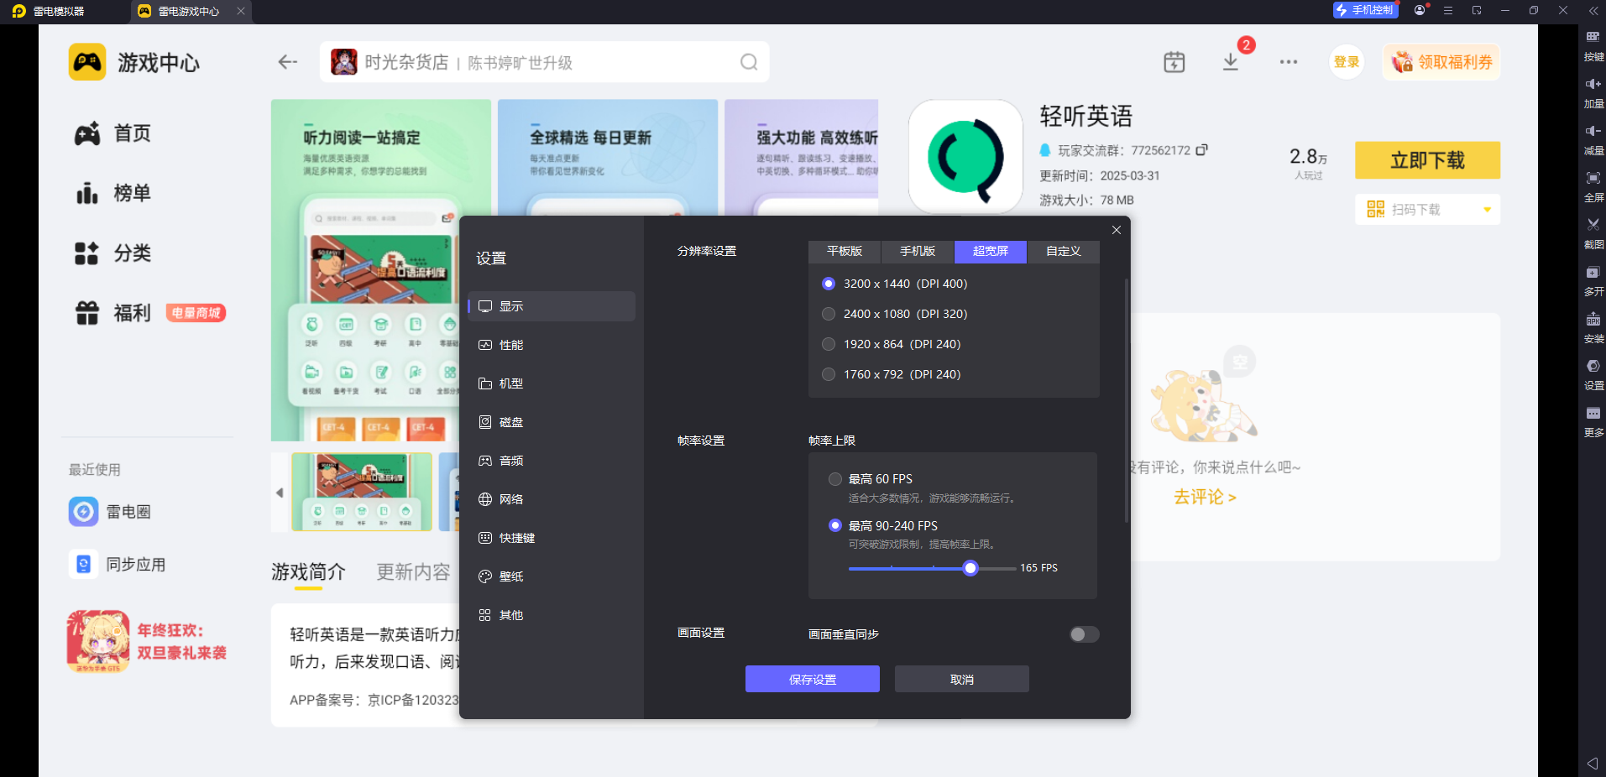This screenshot has width=1606, height=777.
Task: Open the 磁盘 settings section
Action: 552,422
